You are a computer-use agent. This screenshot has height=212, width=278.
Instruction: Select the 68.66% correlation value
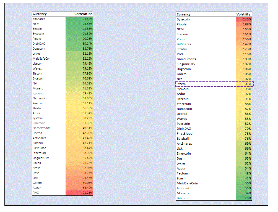click(x=87, y=98)
